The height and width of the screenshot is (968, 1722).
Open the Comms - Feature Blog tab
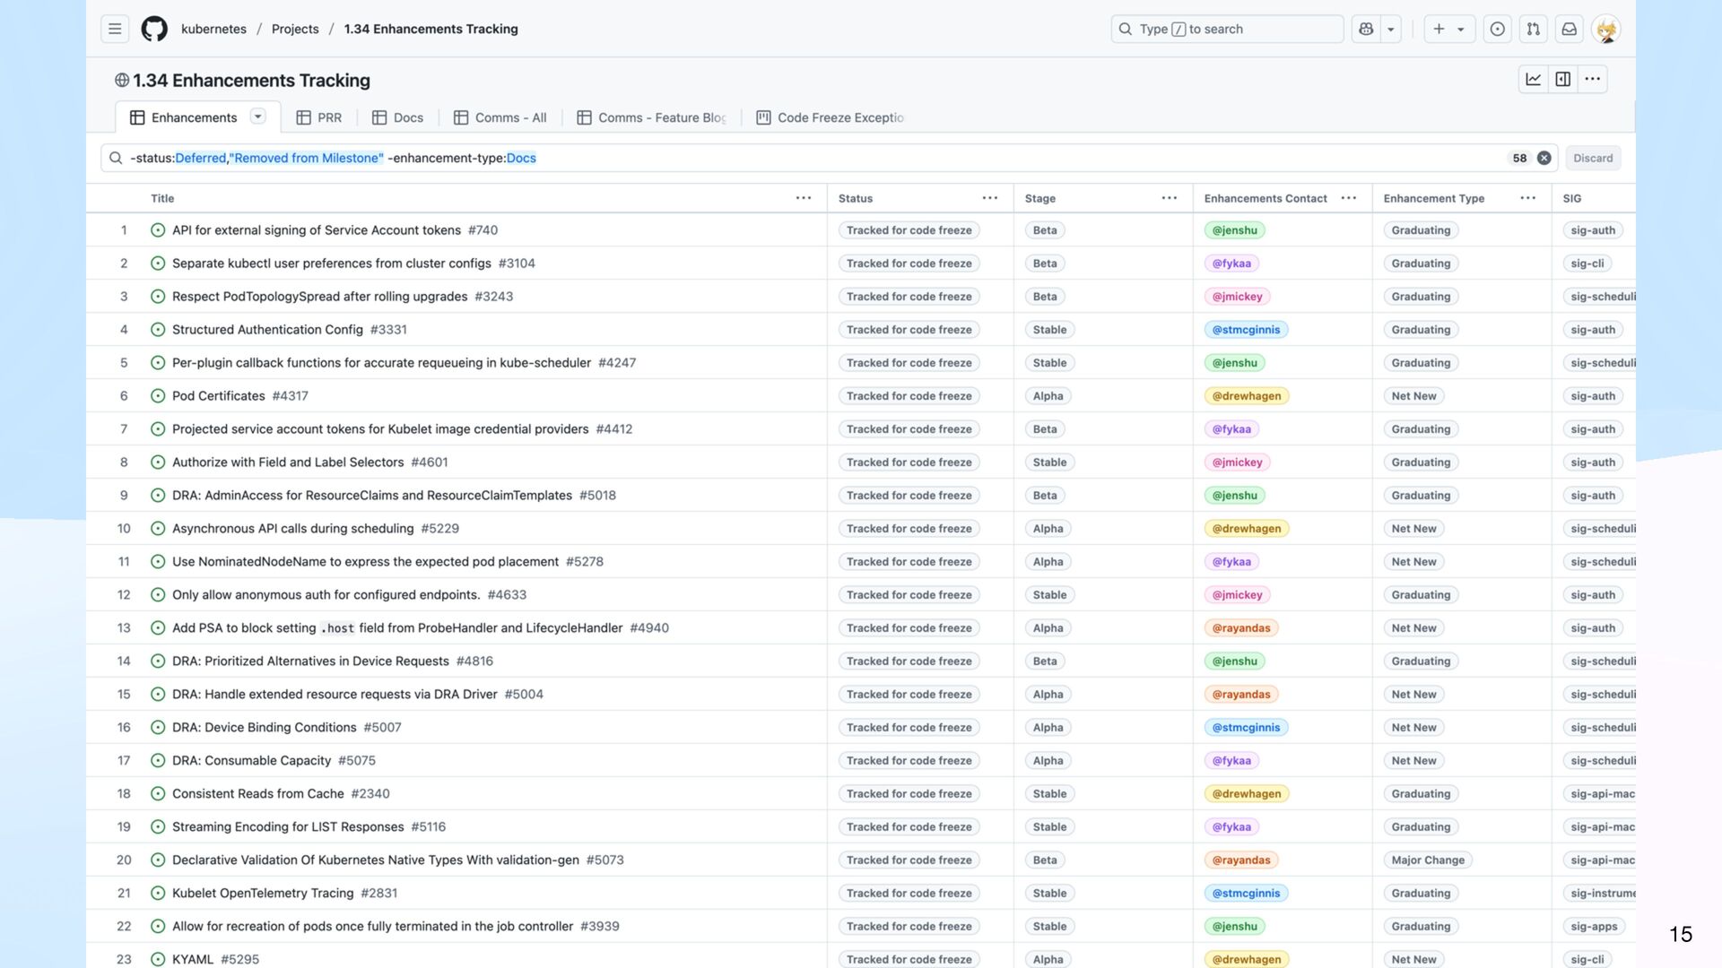[652, 117]
